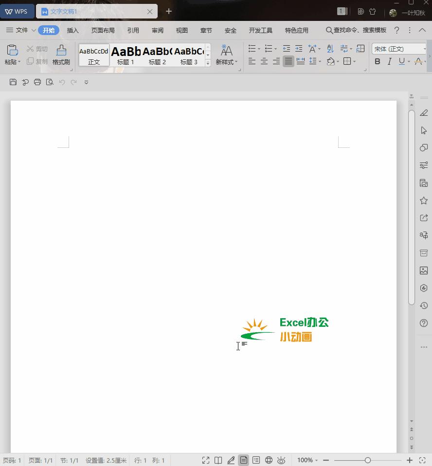The width and height of the screenshot is (432, 466).
Task: Toggle underline formatting
Action: [401, 61]
